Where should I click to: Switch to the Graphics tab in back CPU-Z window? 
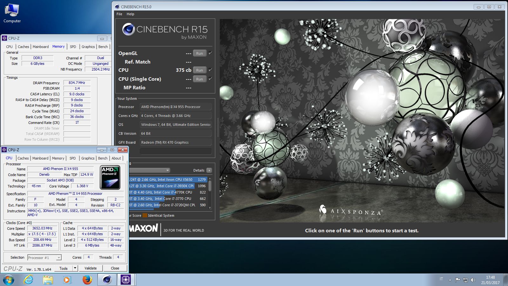click(x=88, y=47)
